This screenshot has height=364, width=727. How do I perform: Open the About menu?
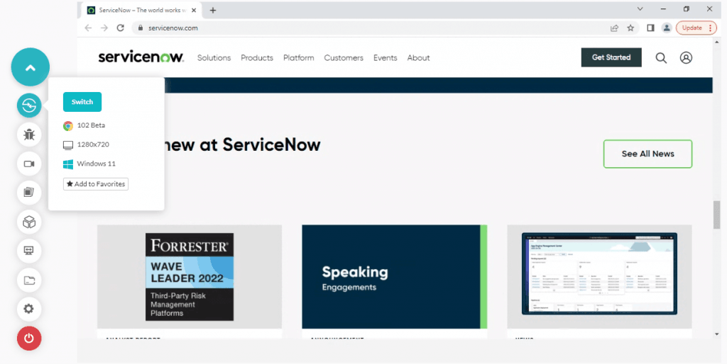(x=418, y=58)
